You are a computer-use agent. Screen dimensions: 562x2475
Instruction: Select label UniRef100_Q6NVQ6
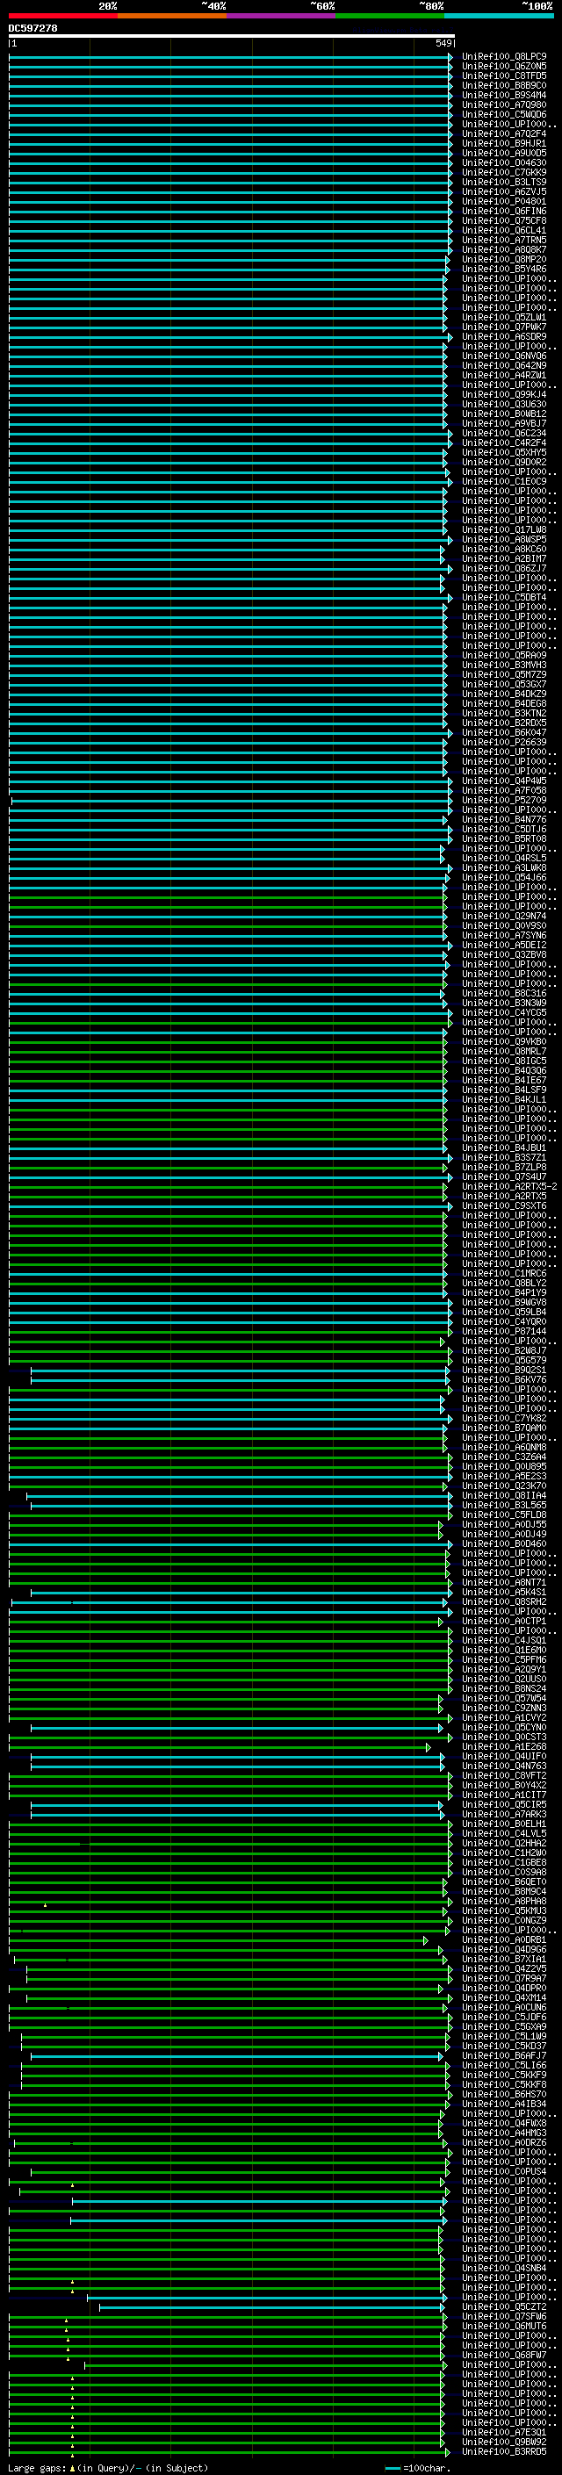[x=503, y=356]
